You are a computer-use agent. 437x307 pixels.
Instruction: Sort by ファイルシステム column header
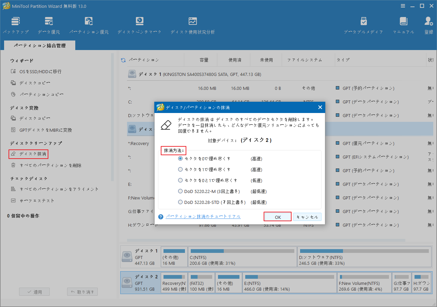tap(308, 60)
